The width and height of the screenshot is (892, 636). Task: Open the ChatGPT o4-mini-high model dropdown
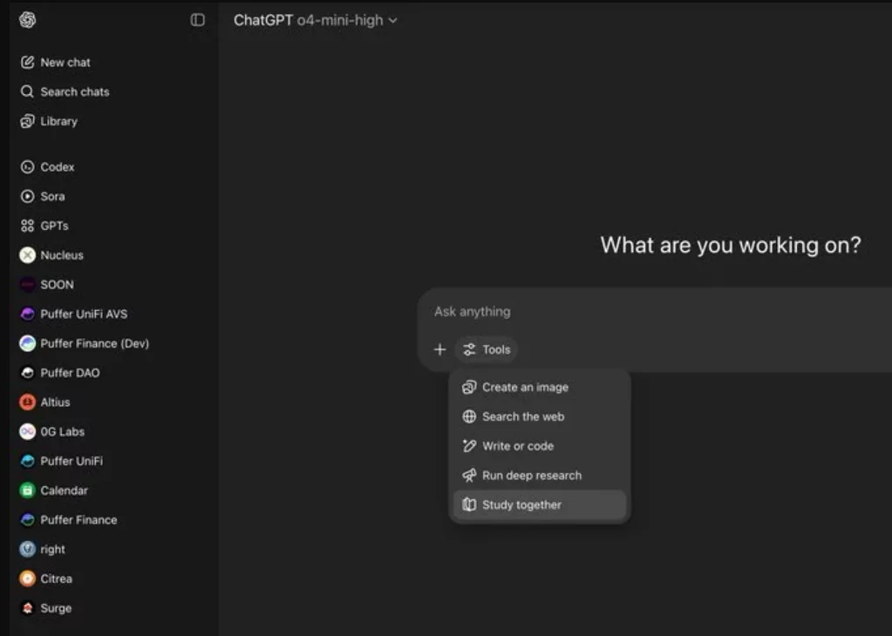coord(315,20)
